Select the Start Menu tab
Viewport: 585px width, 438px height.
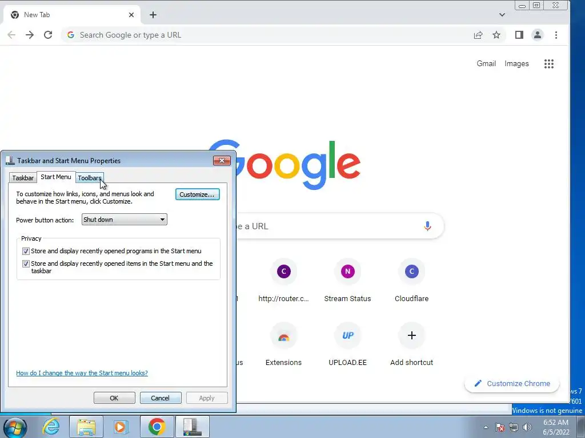(56, 177)
